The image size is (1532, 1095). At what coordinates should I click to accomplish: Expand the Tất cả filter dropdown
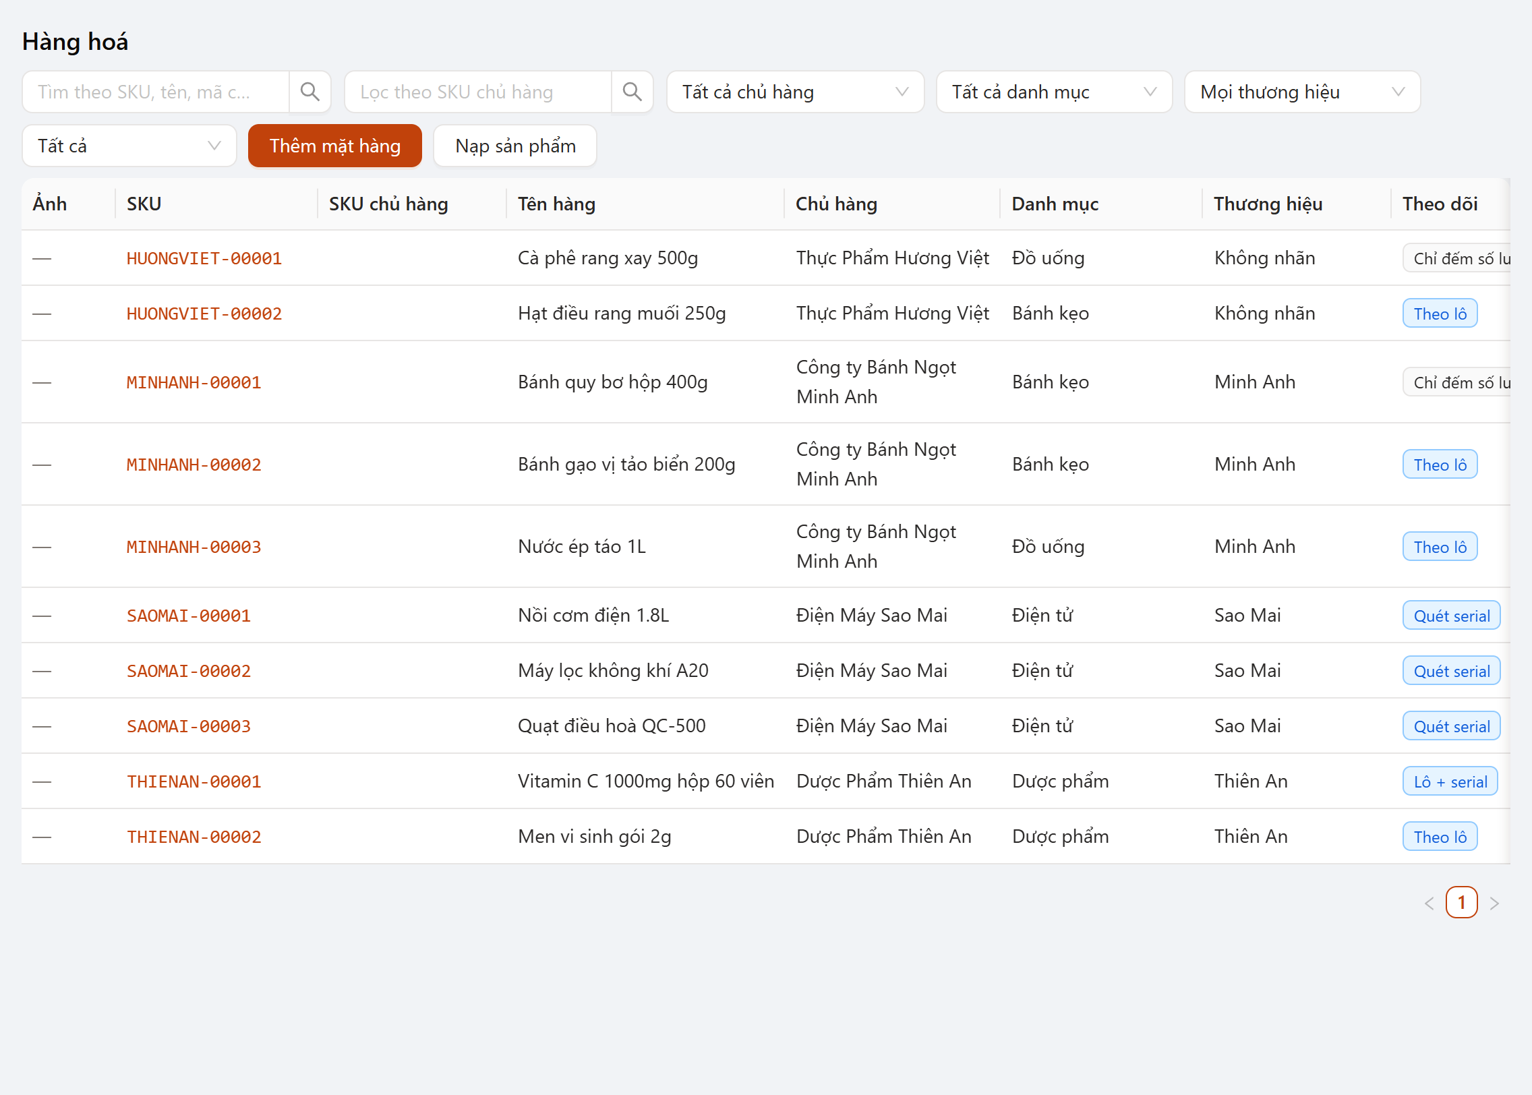pyautogui.click(x=129, y=146)
